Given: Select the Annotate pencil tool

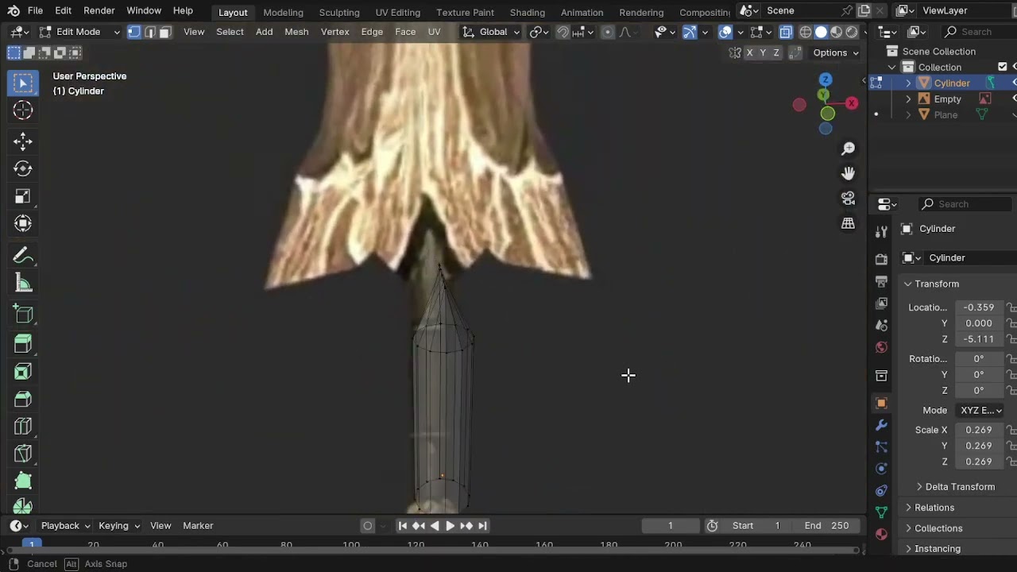Looking at the screenshot, I should [23, 256].
